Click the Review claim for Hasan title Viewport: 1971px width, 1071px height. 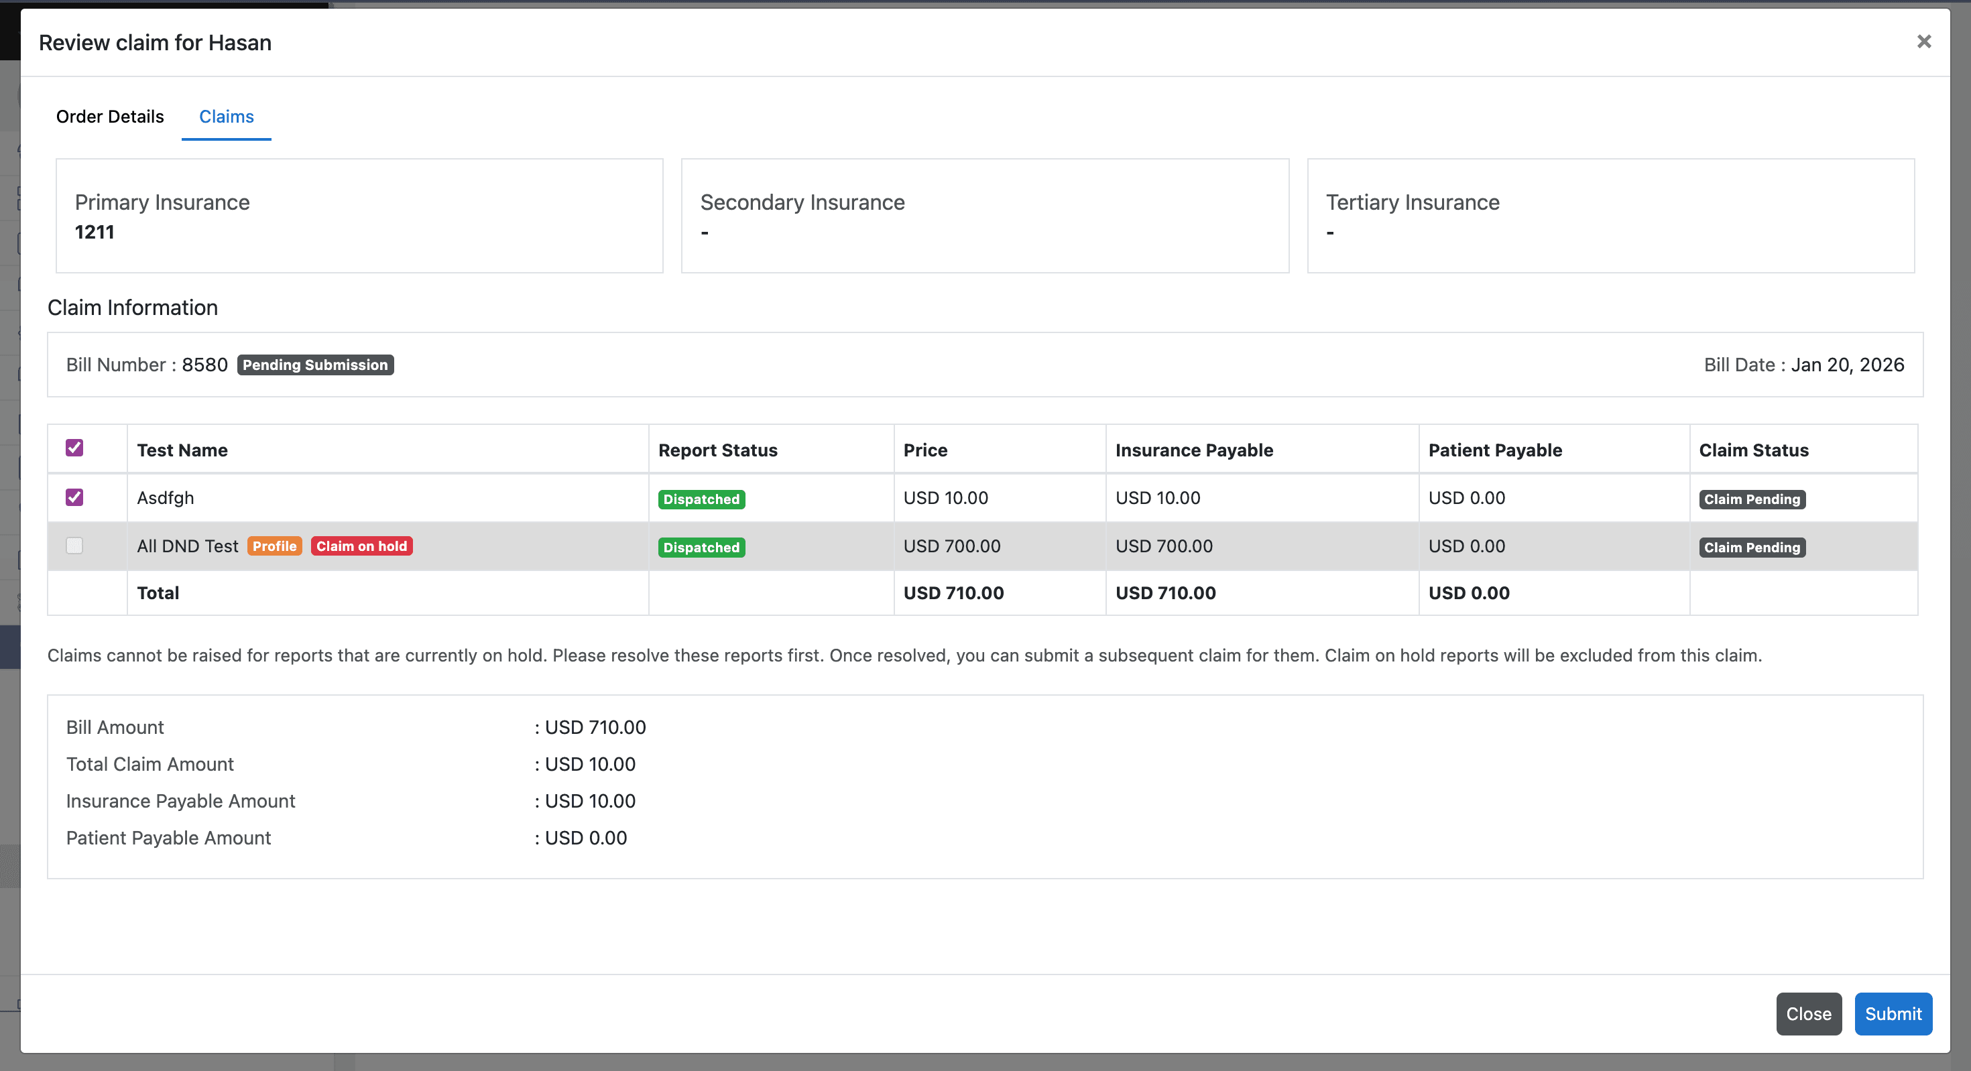pos(156,43)
